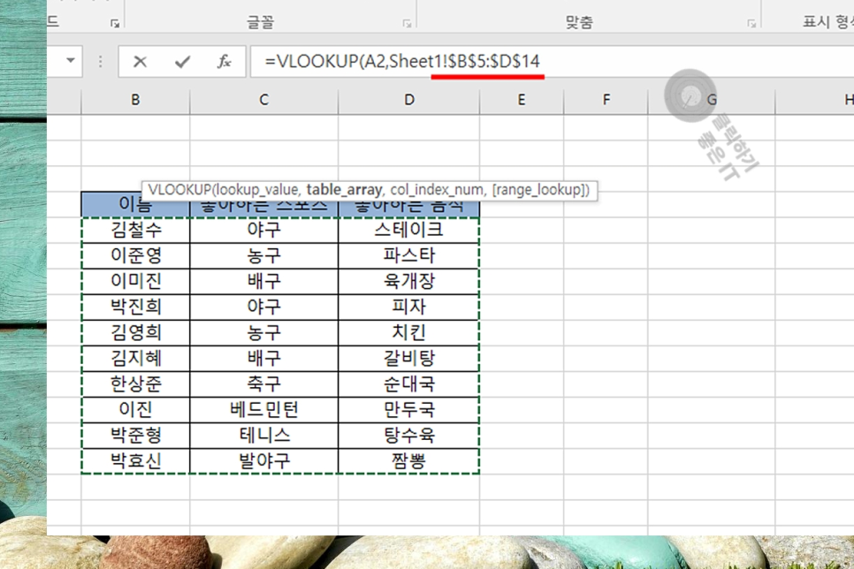
Task: Select cell containing 박진희
Action: [135, 307]
